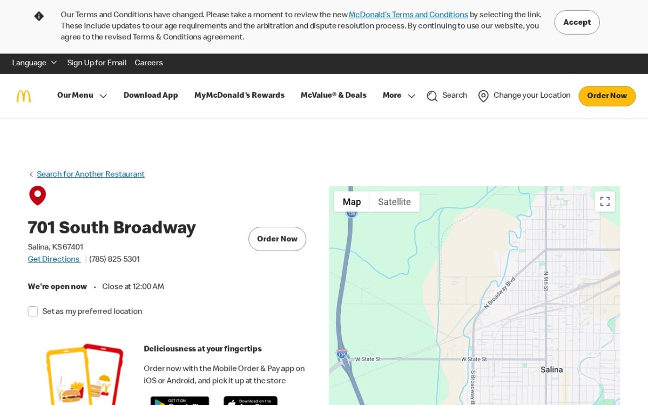Click phone number (785) 825-5301
Screen dimensions: 648x405
pos(114,259)
